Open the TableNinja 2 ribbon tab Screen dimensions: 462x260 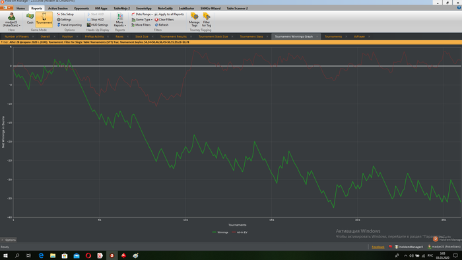point(121,8)
